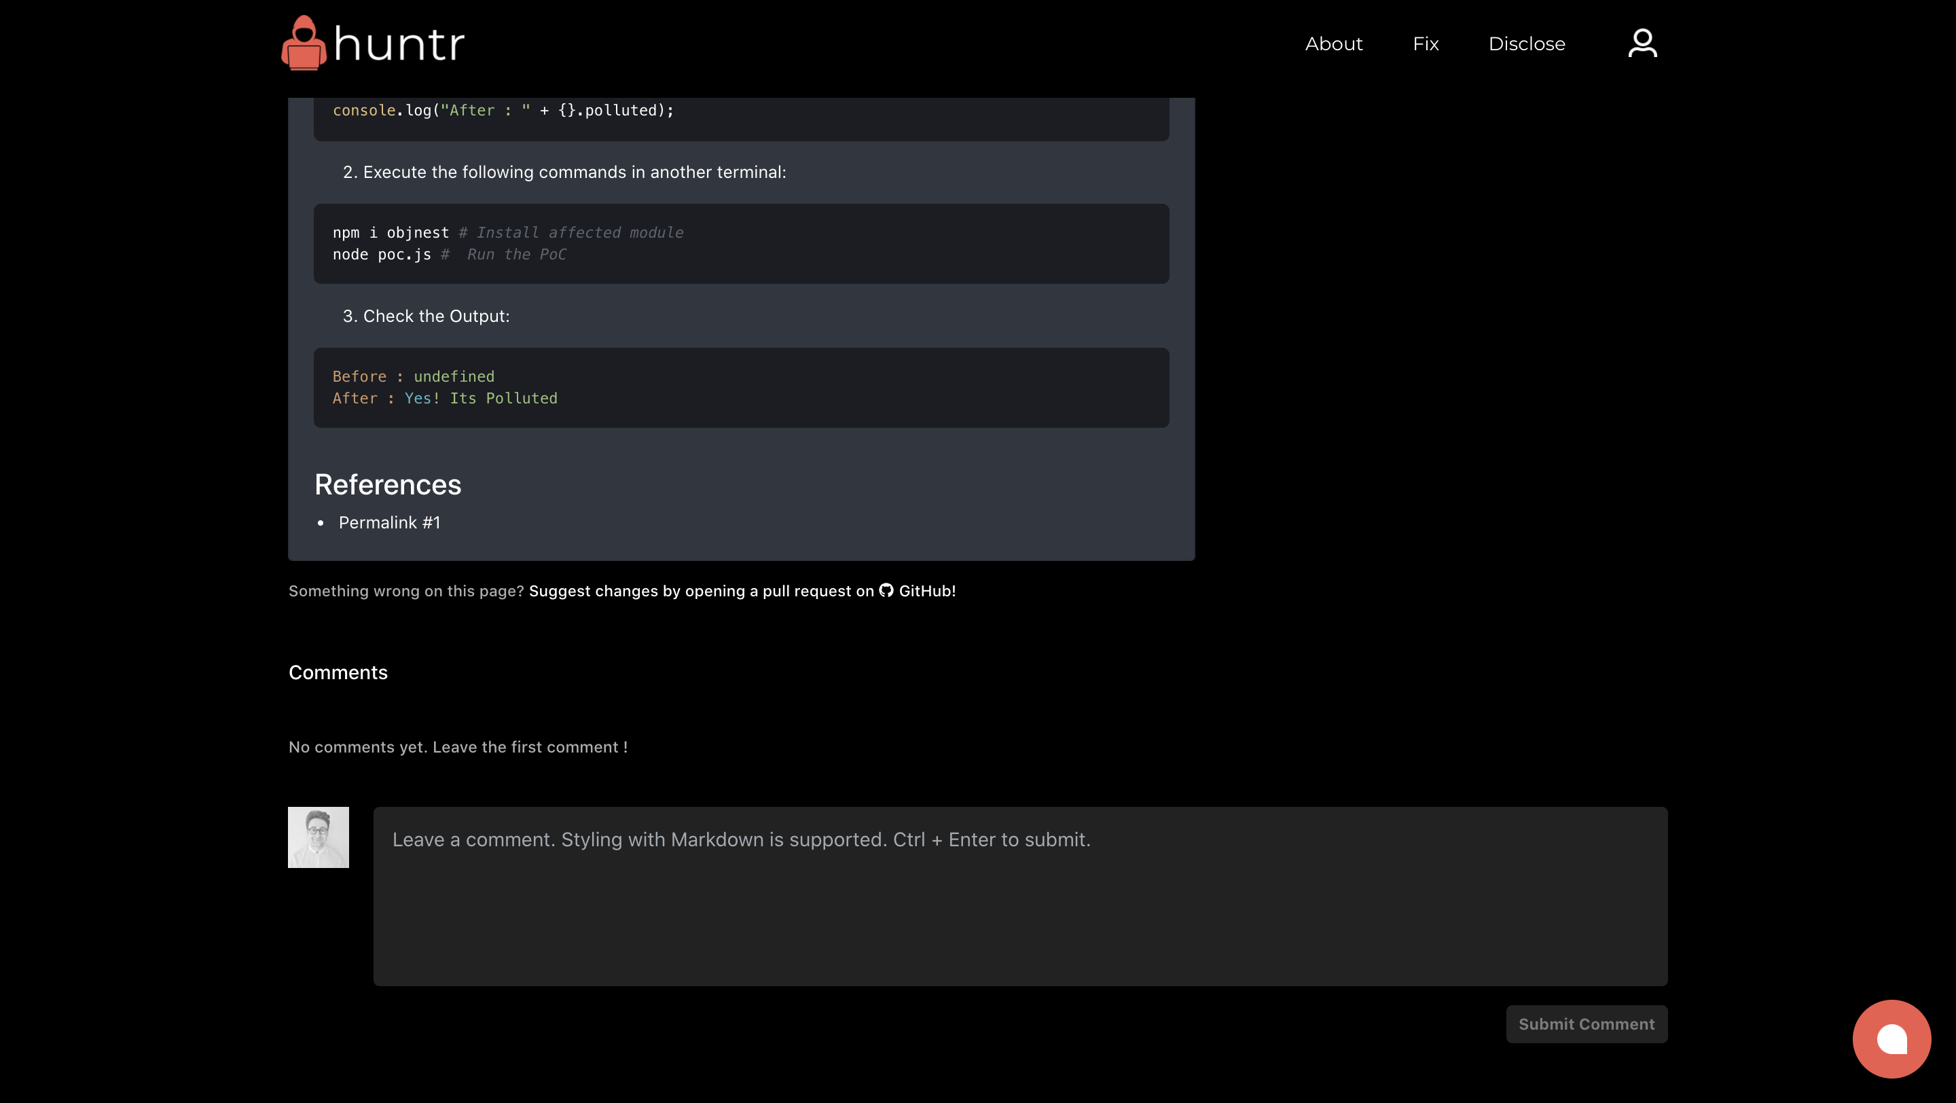
Task: Go to the Disclose page
Action: coord(1526,44)
